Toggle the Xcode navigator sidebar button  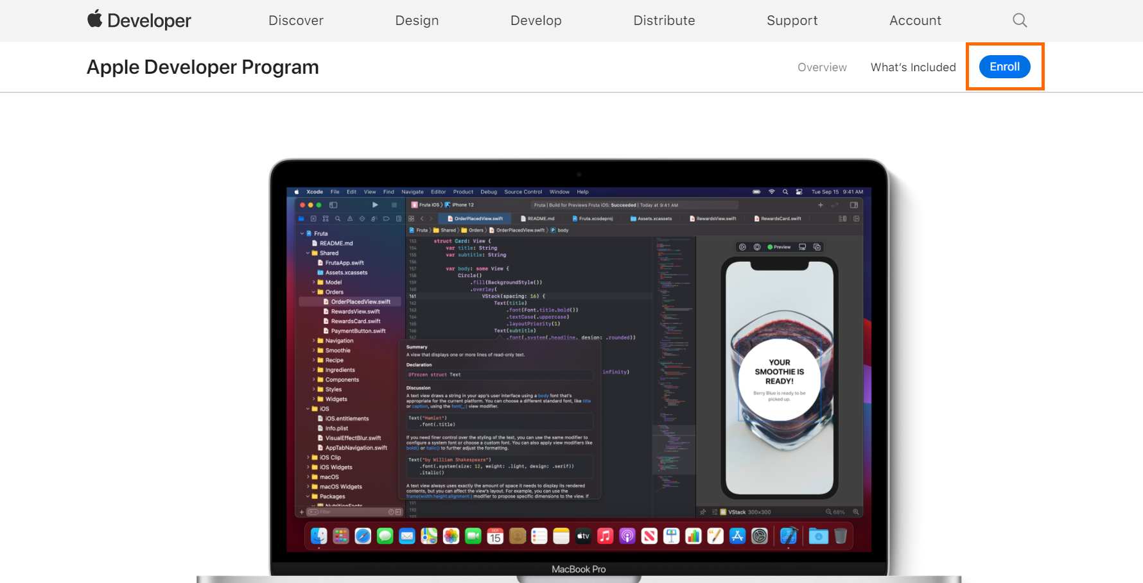(333, 205)
